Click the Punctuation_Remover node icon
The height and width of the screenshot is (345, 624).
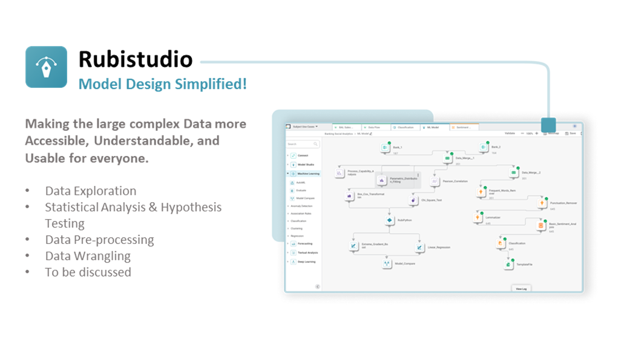pos(542,204)
